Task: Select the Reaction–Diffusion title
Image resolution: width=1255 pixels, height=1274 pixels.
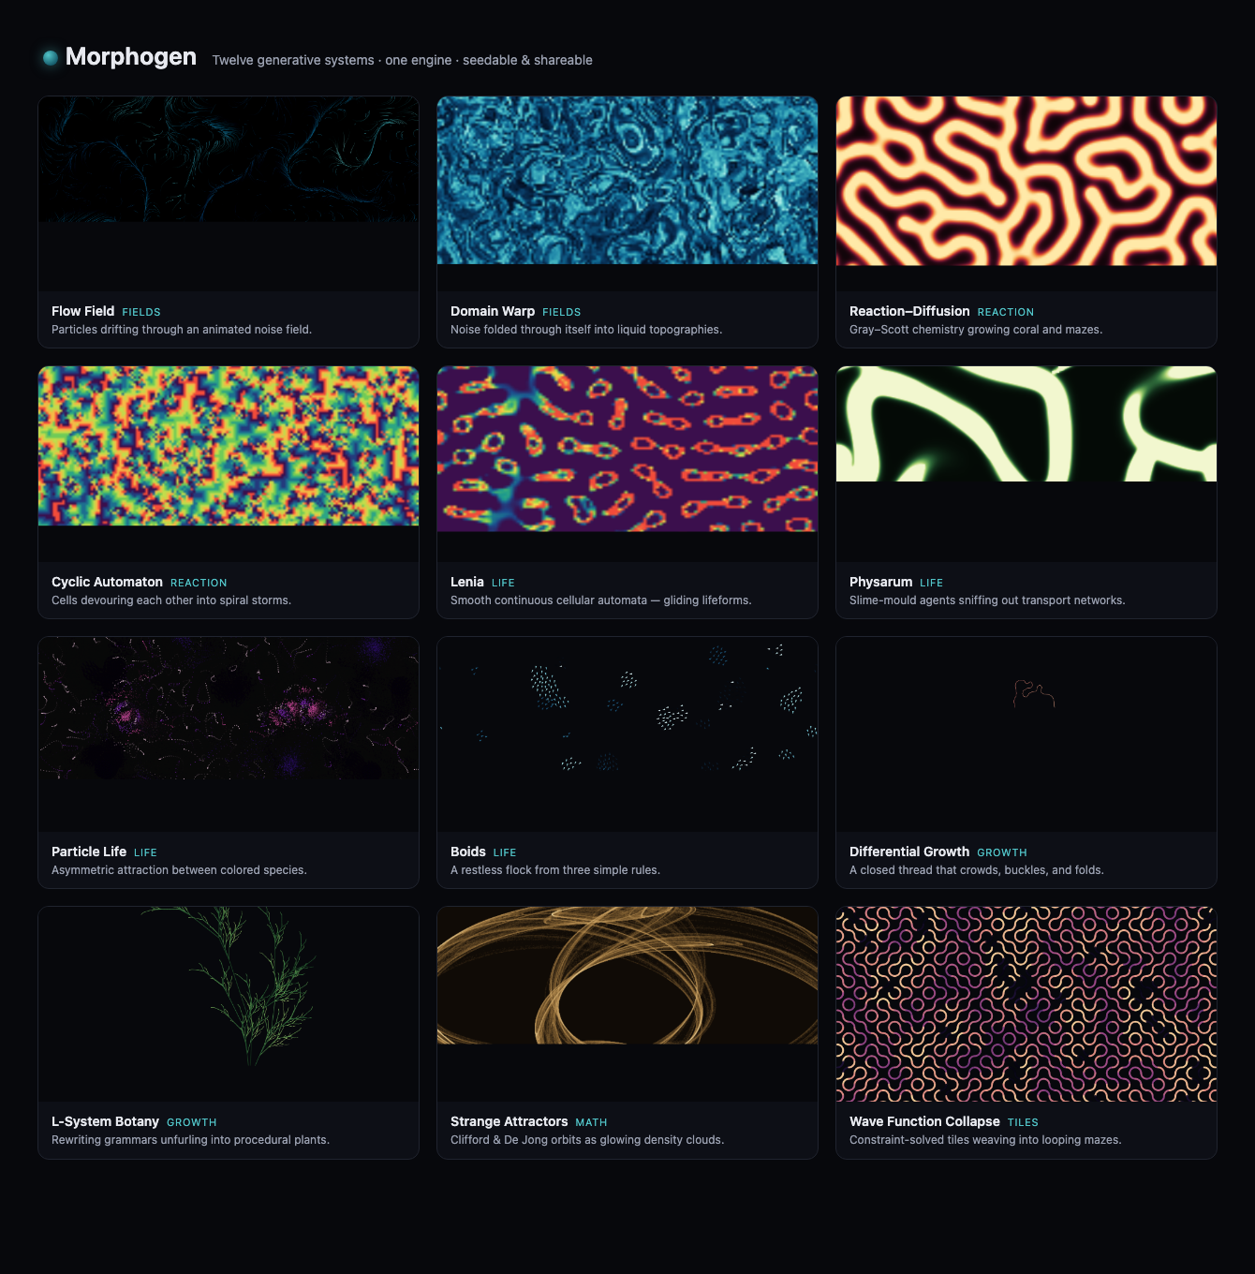Action: click(x=909, y=311)
